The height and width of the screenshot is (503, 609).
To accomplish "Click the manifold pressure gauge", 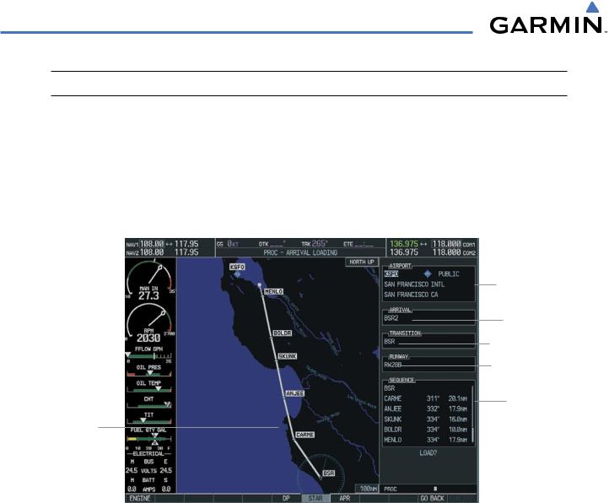I will click(x=149, y=281).
